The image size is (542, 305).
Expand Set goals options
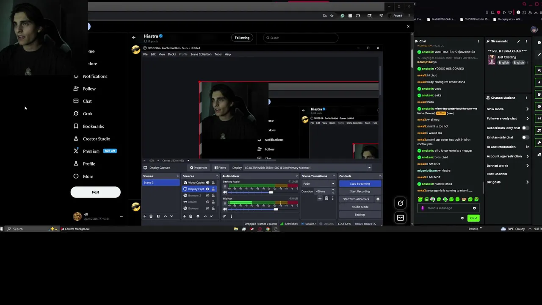(x=527, y=182)
